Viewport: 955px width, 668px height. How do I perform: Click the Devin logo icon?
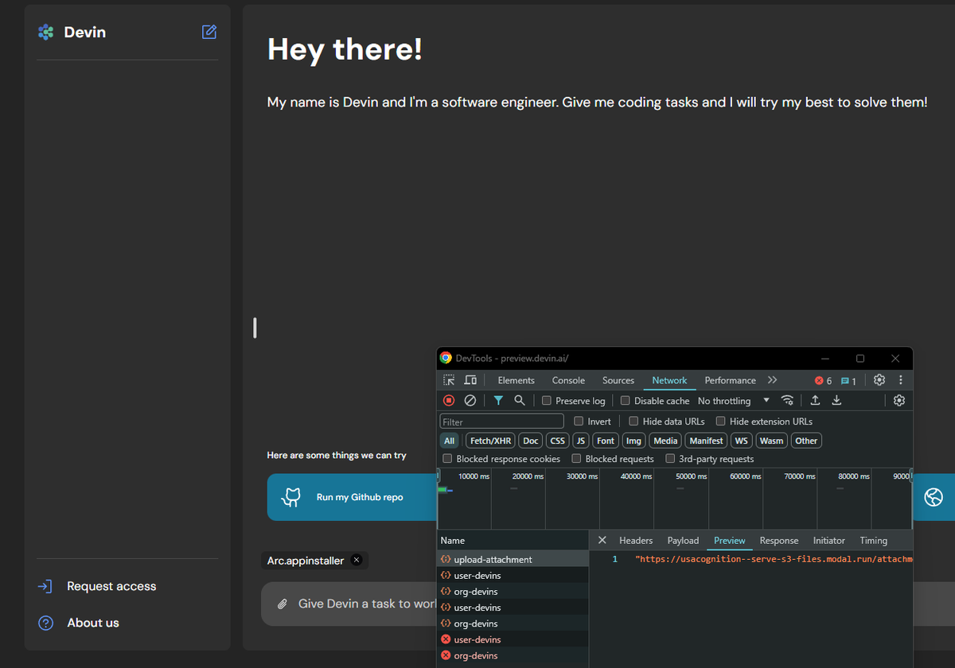[46, 32]
